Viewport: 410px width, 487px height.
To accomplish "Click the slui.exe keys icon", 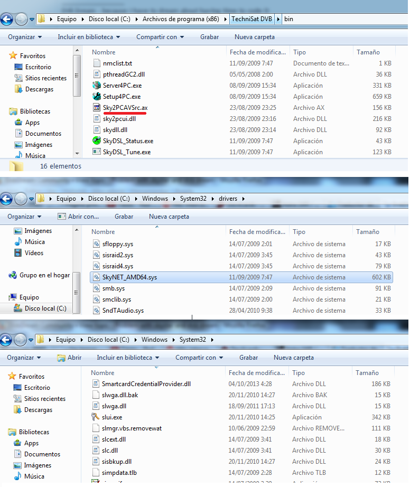I will tap(95, 417).
